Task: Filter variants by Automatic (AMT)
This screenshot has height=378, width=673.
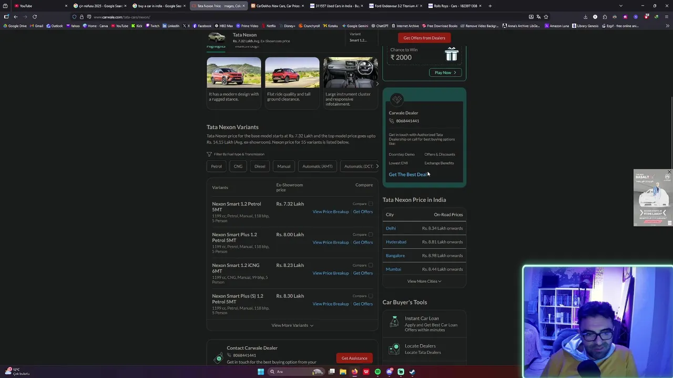Action: pos(318,166)
